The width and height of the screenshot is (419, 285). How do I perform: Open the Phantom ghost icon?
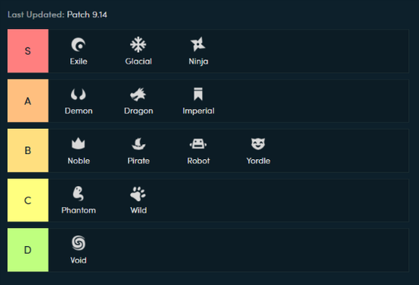pyautogui.click(x=78, y=194)
